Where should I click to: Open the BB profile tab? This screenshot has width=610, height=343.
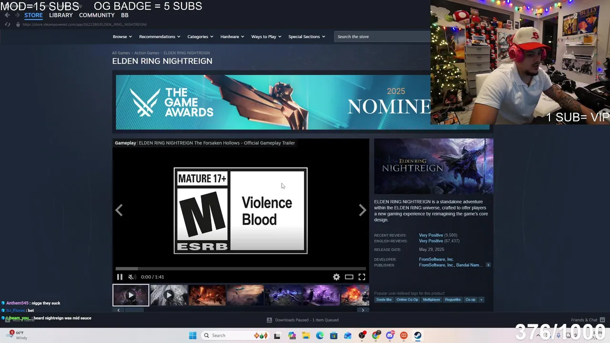(x=125, y=15)
